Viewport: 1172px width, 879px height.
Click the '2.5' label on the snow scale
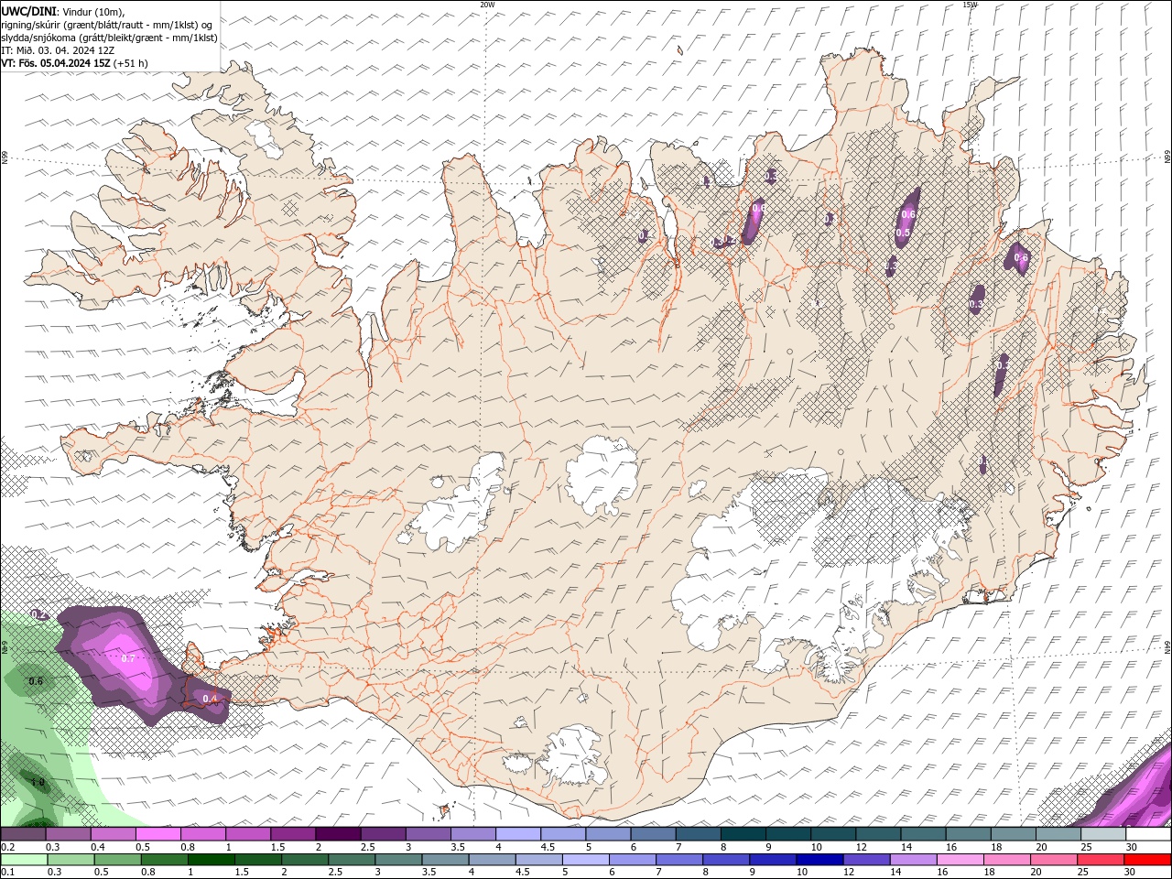tap(367, 847)
